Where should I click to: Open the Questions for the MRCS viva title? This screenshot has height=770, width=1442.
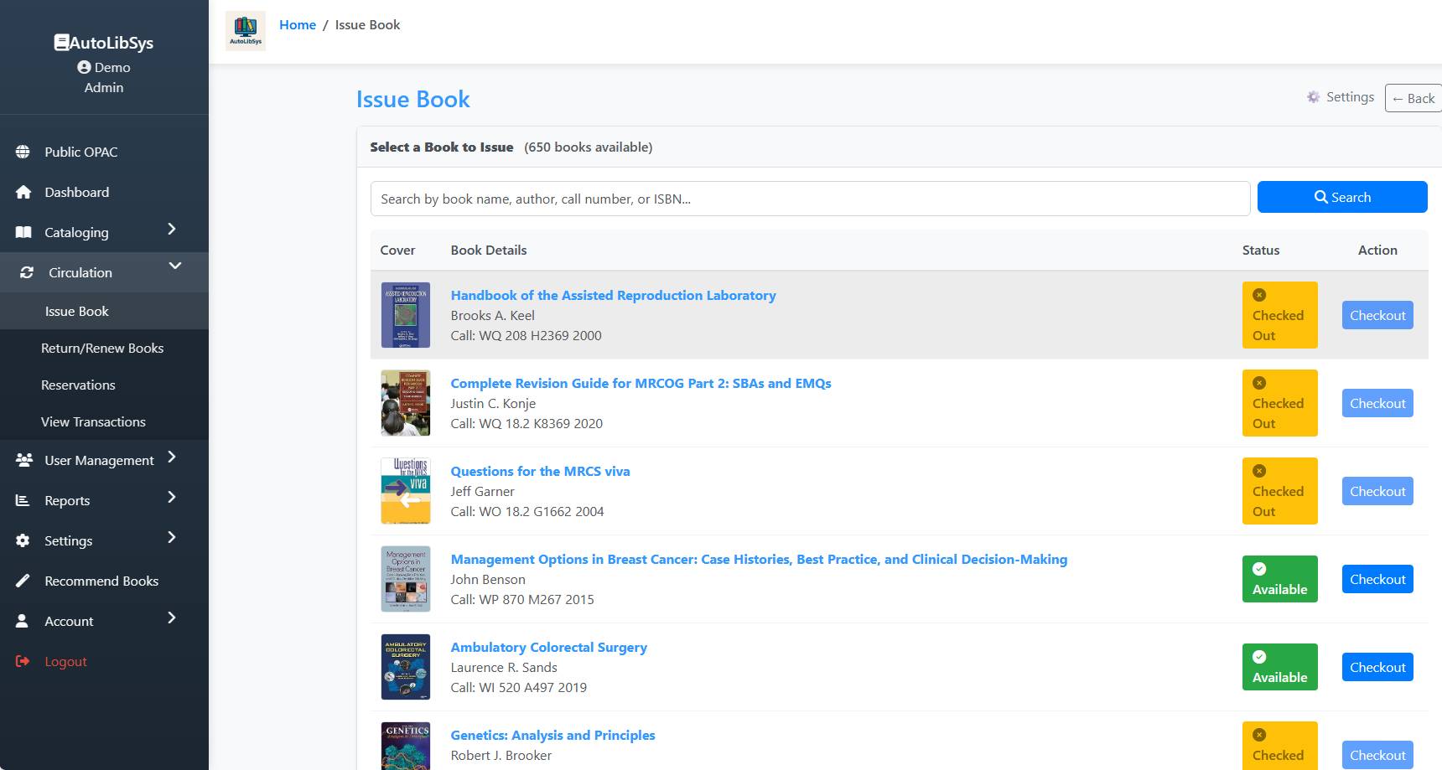tap(540, 471)
